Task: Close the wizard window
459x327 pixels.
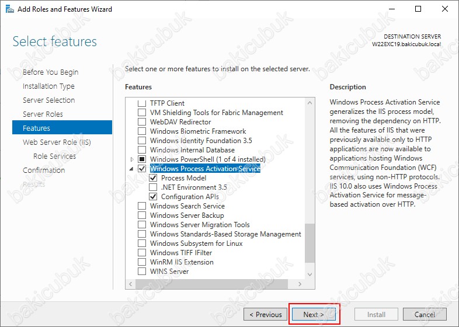Action: click(x=444, y=9)
